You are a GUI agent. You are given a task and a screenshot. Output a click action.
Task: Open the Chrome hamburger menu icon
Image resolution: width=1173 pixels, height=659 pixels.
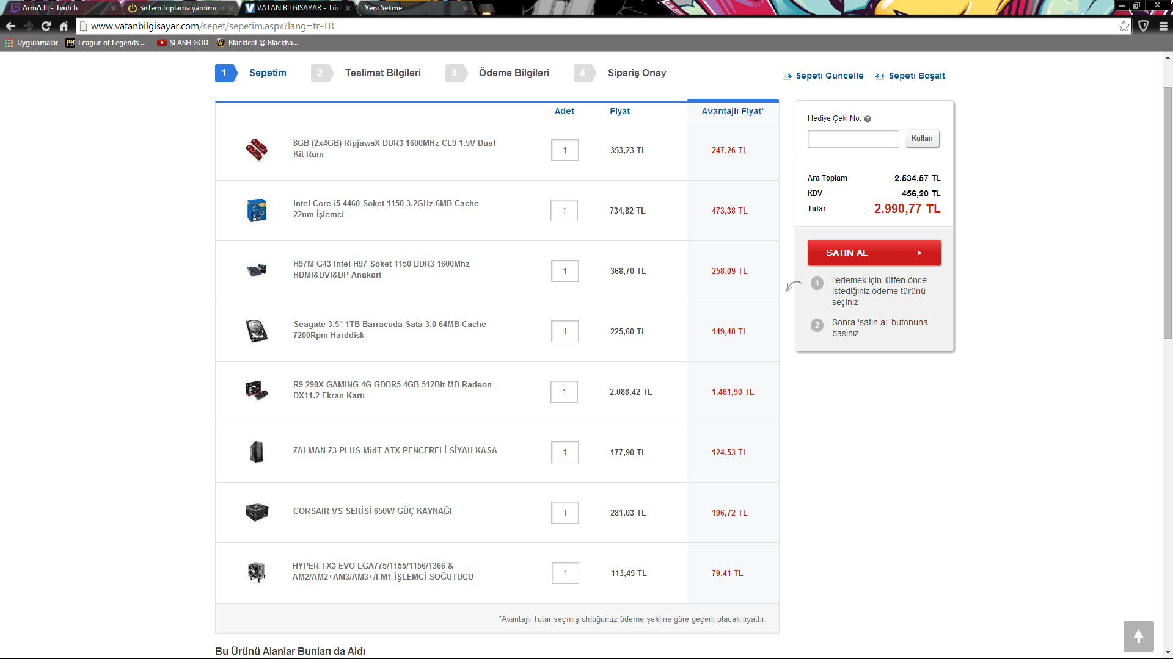click(x=1163, y=26)
